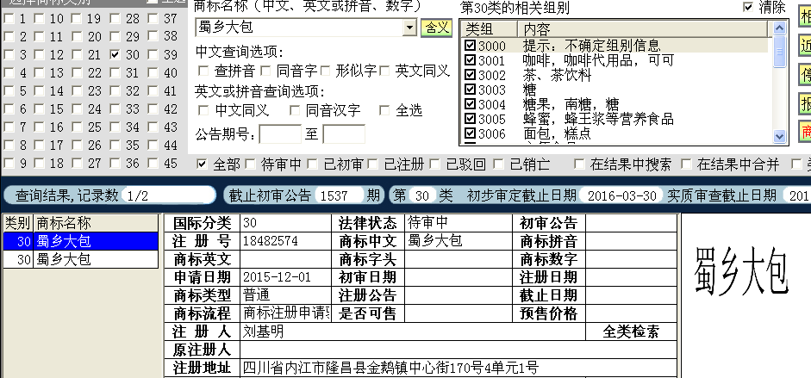Open the trademark name dropdown arrow
The height and width of the screenshot is (378, 811).
[409, 28]
